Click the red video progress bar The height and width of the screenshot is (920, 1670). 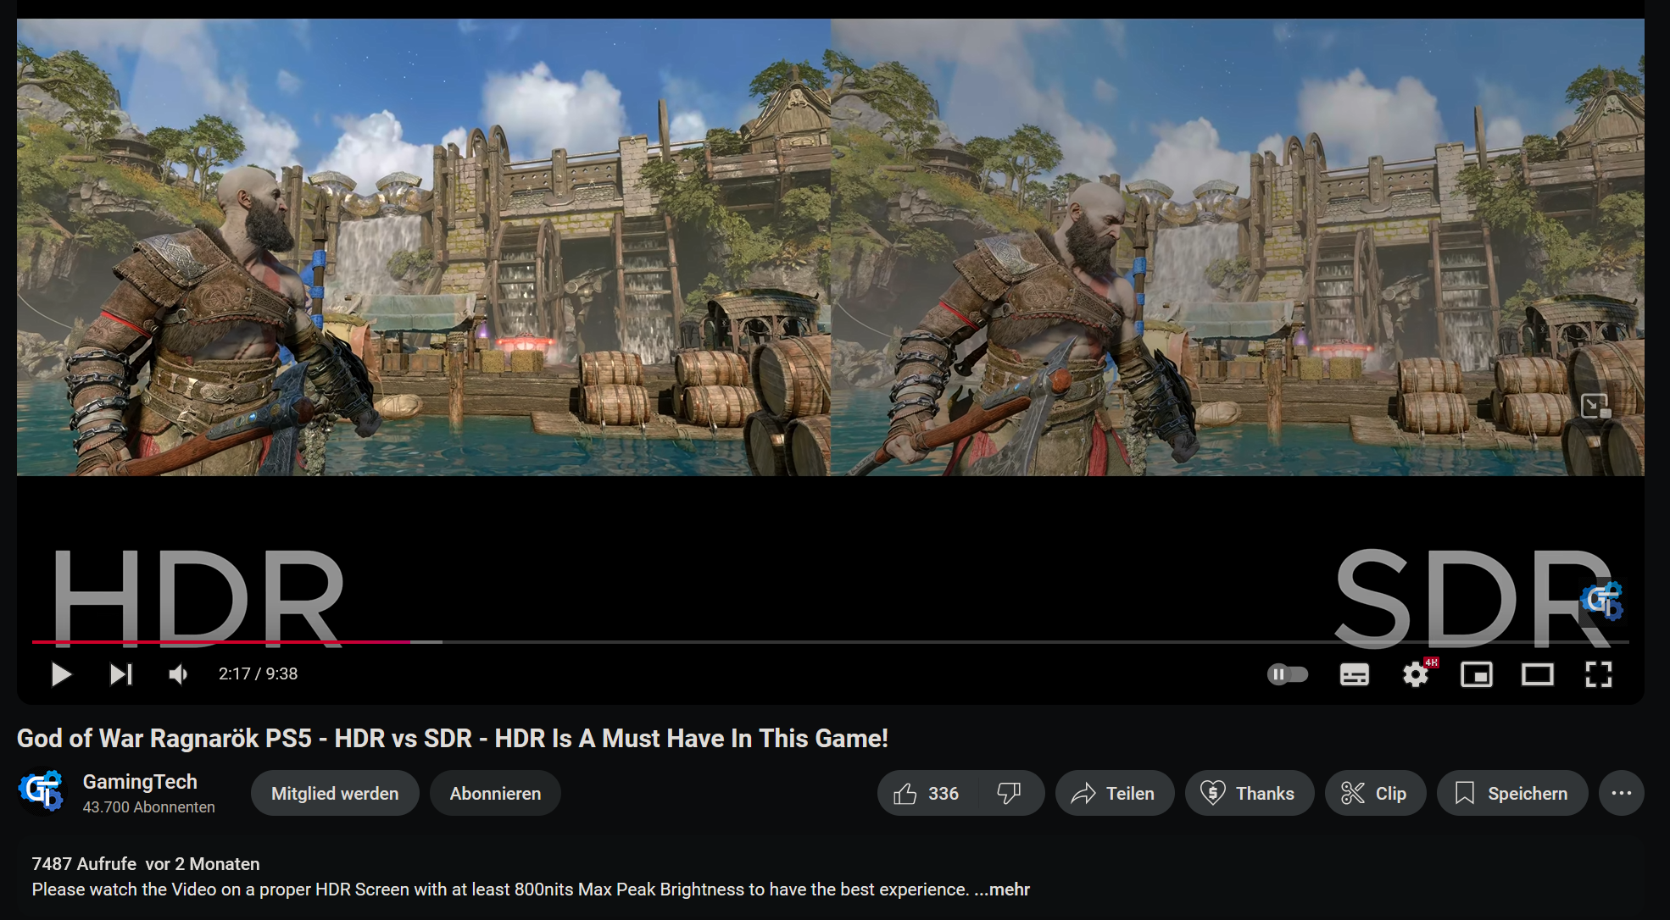coord(220,642)
